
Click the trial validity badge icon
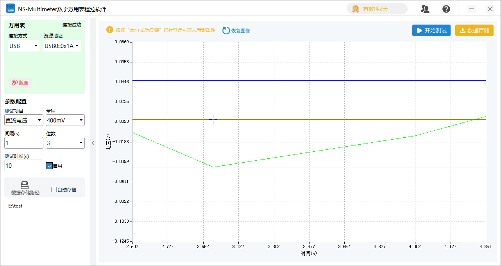click(x=355, y=9)
